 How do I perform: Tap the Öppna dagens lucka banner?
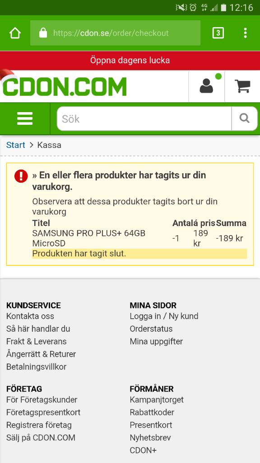[130, 61]
